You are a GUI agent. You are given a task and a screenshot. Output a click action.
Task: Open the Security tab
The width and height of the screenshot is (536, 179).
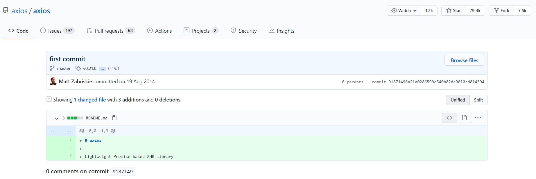[x=243, y=31]
